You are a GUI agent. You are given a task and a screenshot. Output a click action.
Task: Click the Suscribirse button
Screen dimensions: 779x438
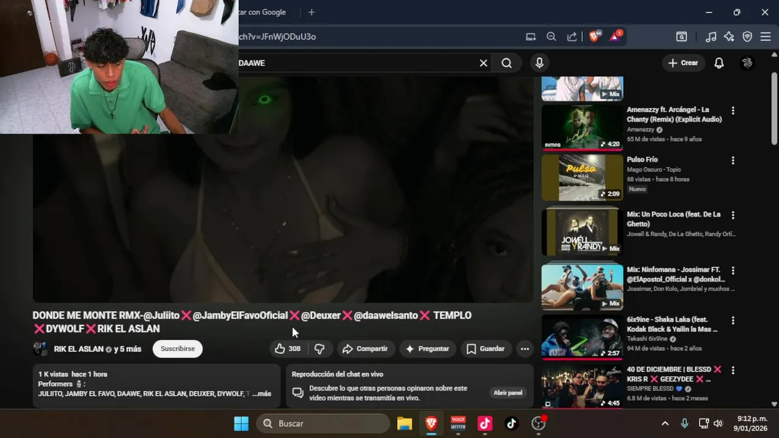click(178, 349)
